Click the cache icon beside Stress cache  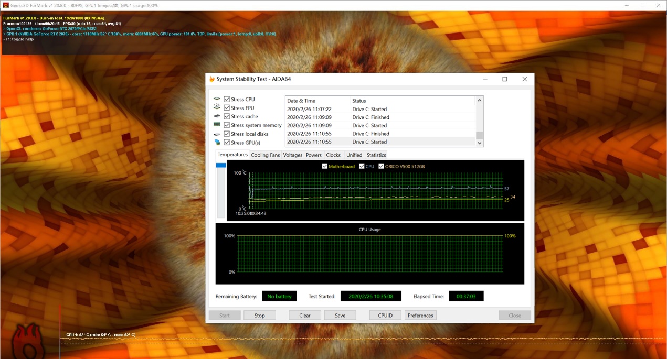(217, 116)
